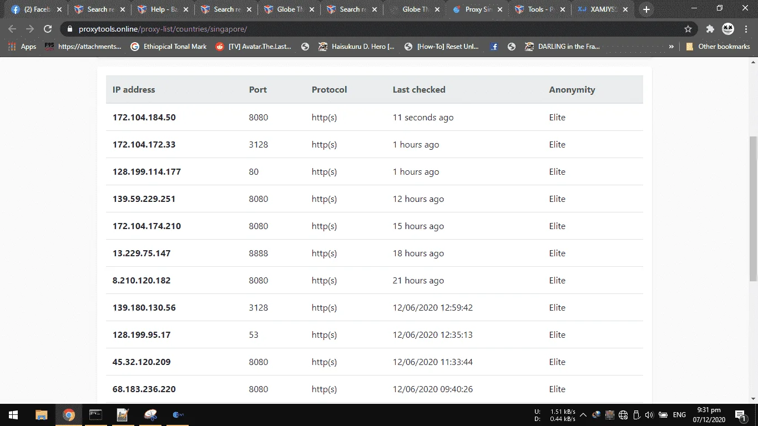Open the command prompt taskbar icon
The height and width of the screenshot is (426, 758).
click(95, 414)
